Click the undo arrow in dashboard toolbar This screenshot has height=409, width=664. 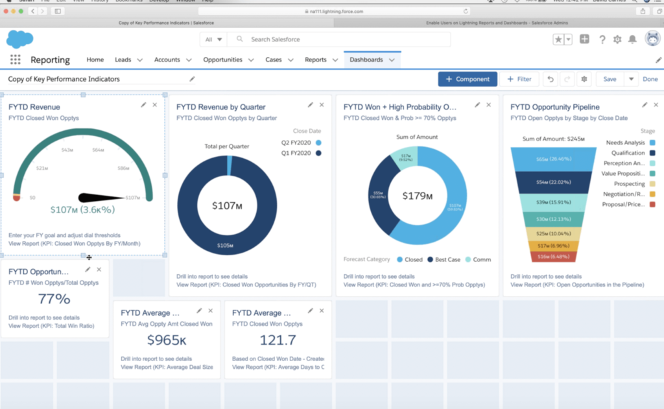point(550,79)
